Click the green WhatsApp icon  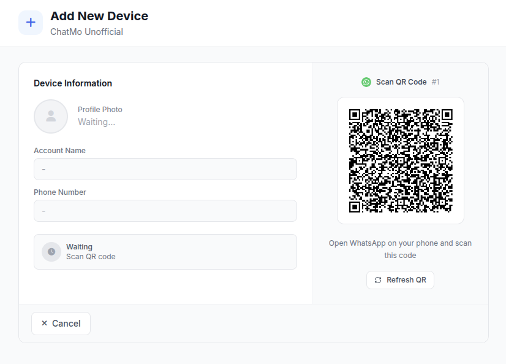point(366,82)
